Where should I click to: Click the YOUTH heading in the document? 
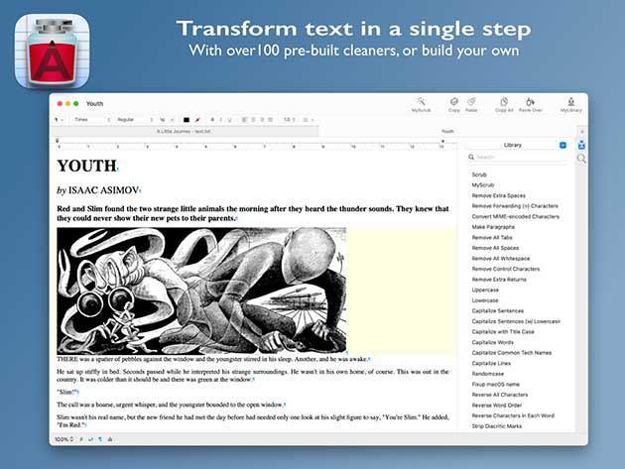pyautogui.click(x=86, y=166)
